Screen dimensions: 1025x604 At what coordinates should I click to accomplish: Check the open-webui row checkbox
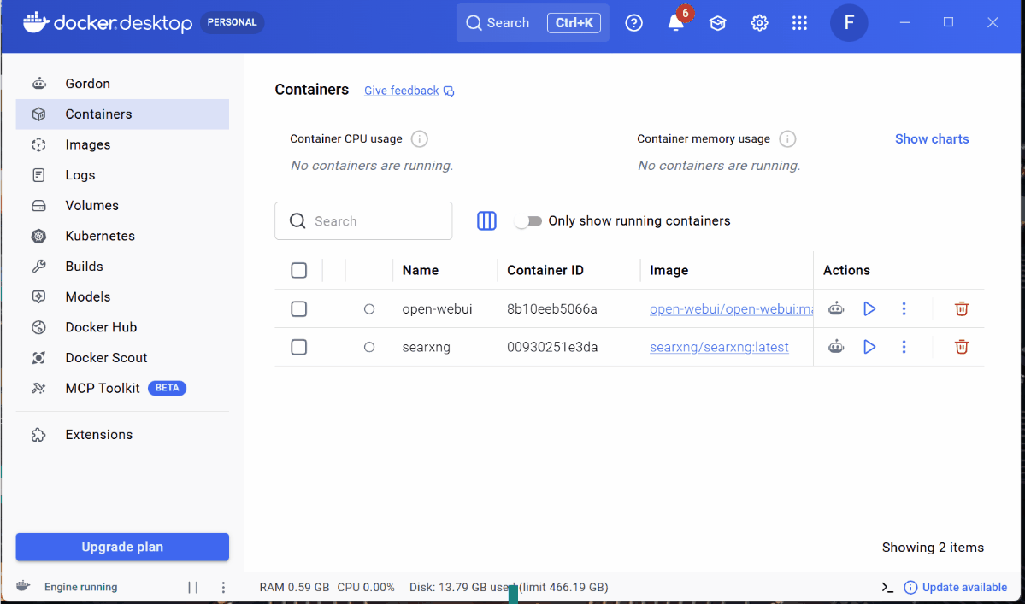coord(298,309)
